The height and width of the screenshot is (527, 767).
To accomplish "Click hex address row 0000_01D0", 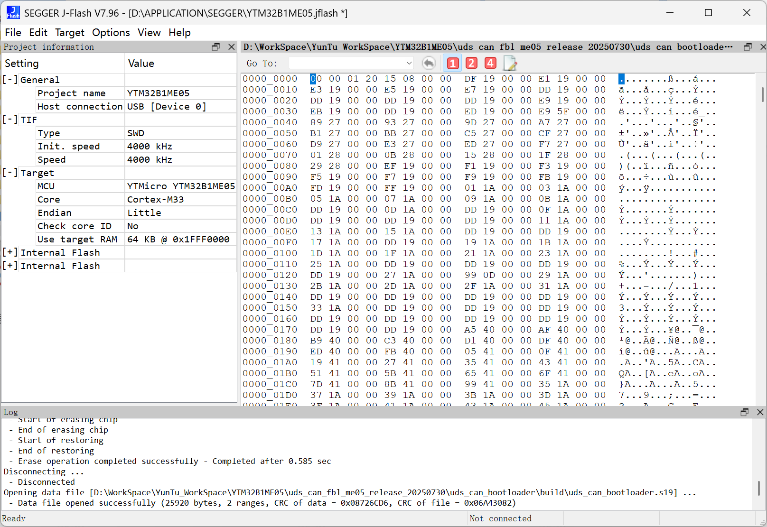I will tap(270, 395).
